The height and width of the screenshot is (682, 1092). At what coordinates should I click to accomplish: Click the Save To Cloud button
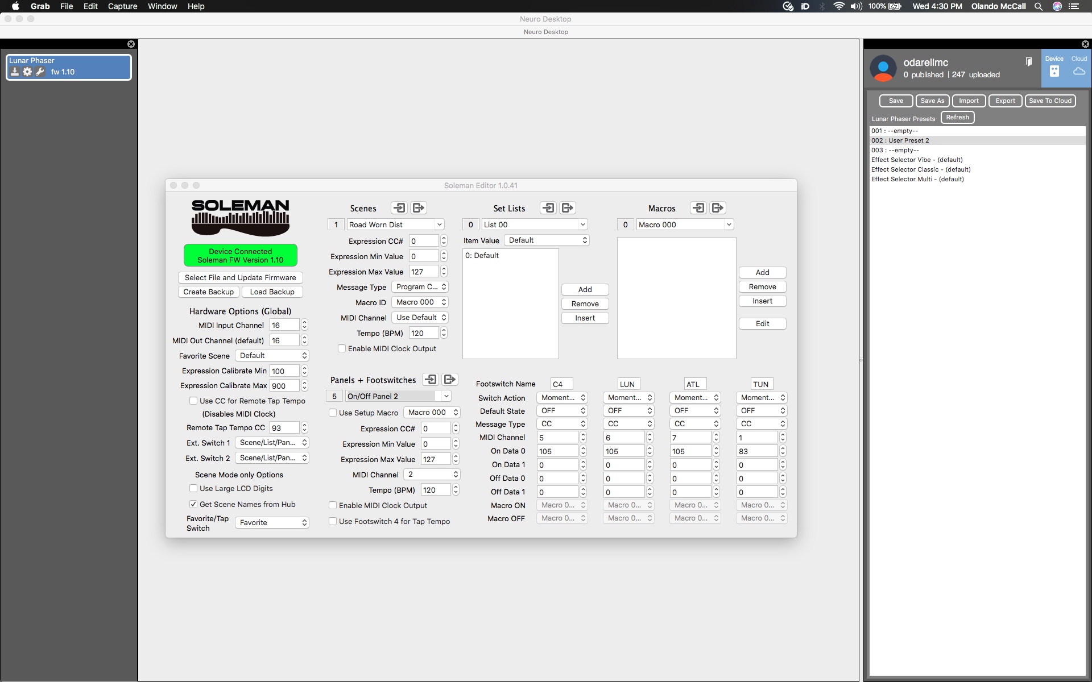(x=1050, y=101)
